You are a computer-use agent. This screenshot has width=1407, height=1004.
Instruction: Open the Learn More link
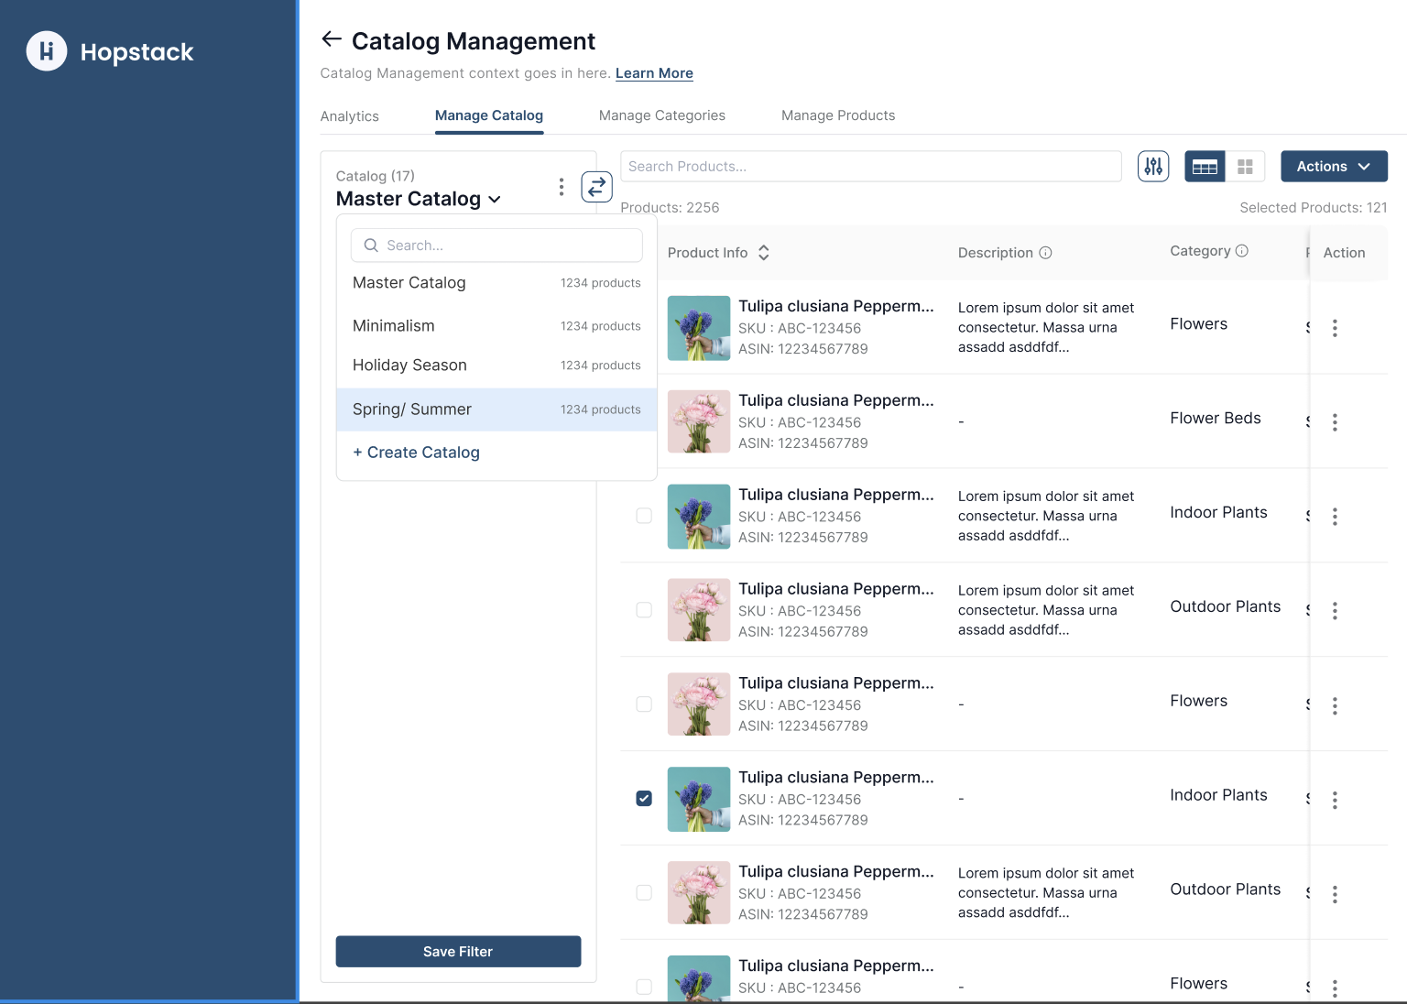point(654,73)
